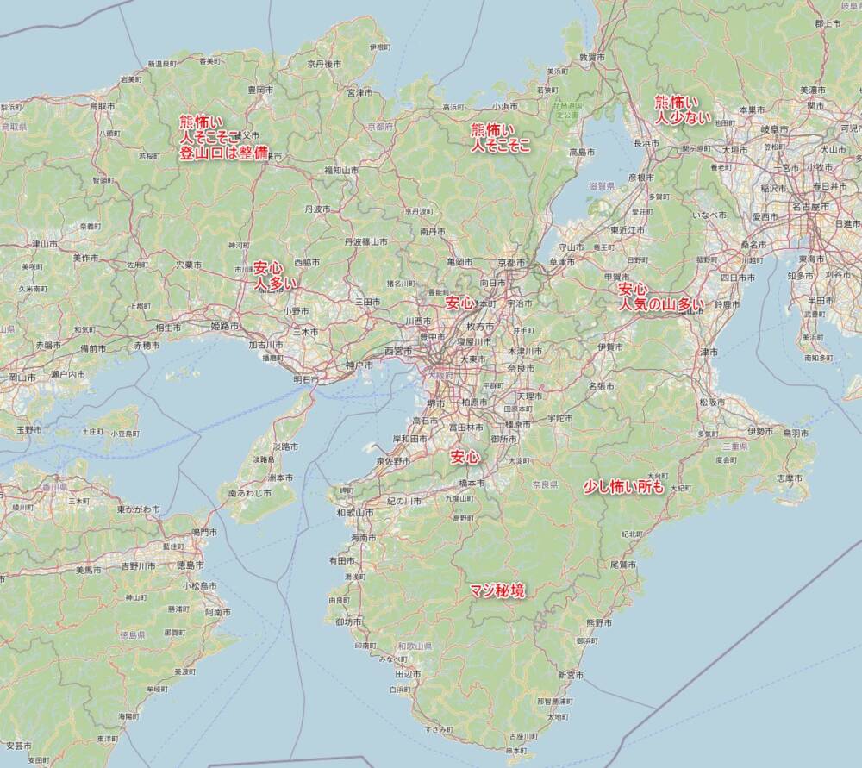Click the 名古屋市 city label

click(x=810, y=207)
